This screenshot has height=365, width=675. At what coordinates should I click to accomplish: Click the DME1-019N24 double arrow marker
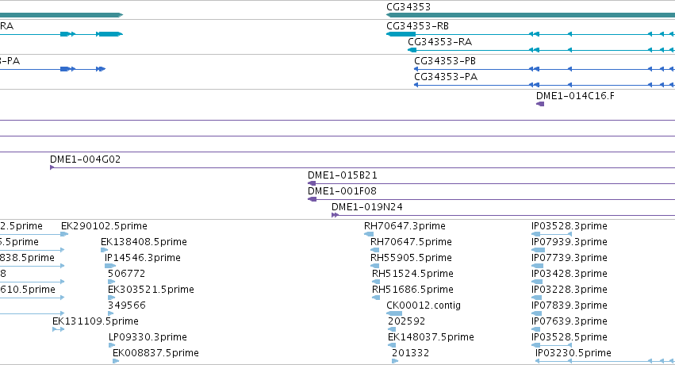tap(335, 215)
